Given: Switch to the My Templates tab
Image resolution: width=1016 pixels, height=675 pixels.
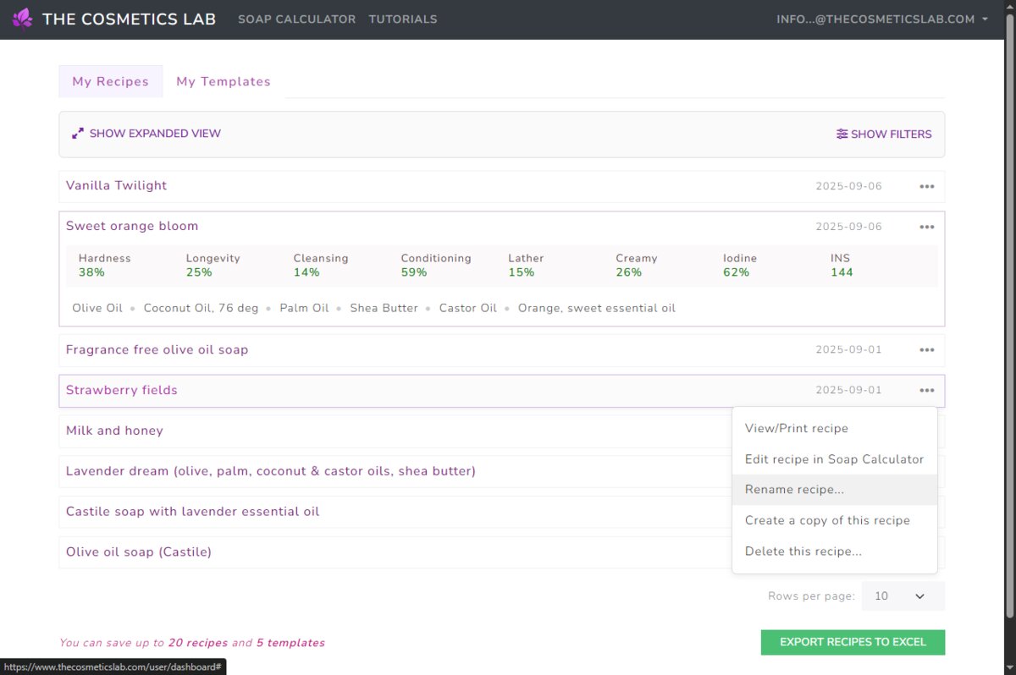Looking at the screenshot, I should click(224, 82).
